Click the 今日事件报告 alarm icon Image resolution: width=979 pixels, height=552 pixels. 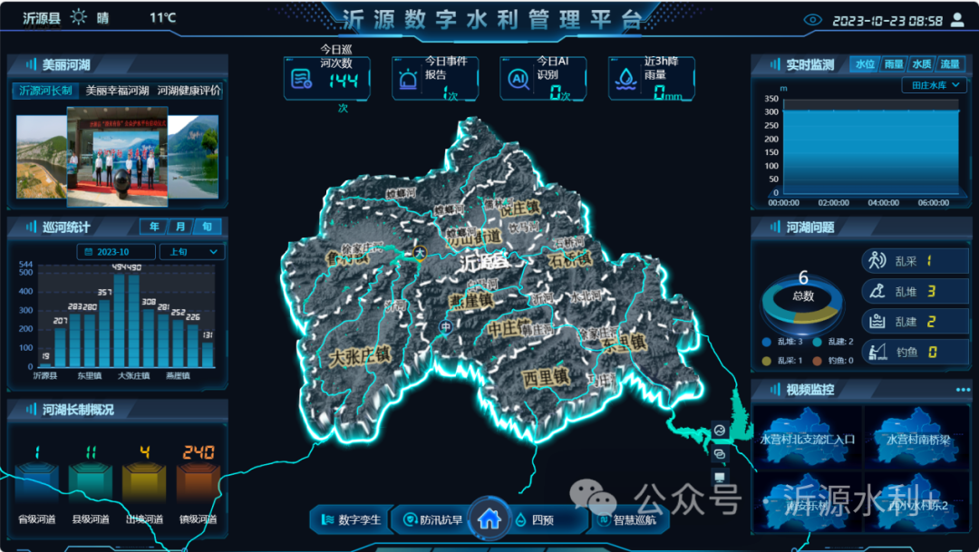click(x=409, y=80)
